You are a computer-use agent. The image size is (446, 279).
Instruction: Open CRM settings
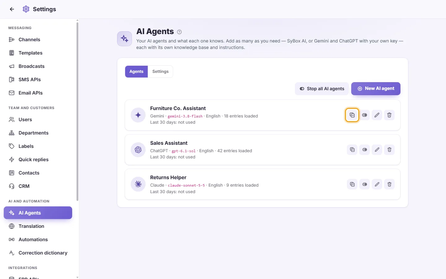click(38, 186)
